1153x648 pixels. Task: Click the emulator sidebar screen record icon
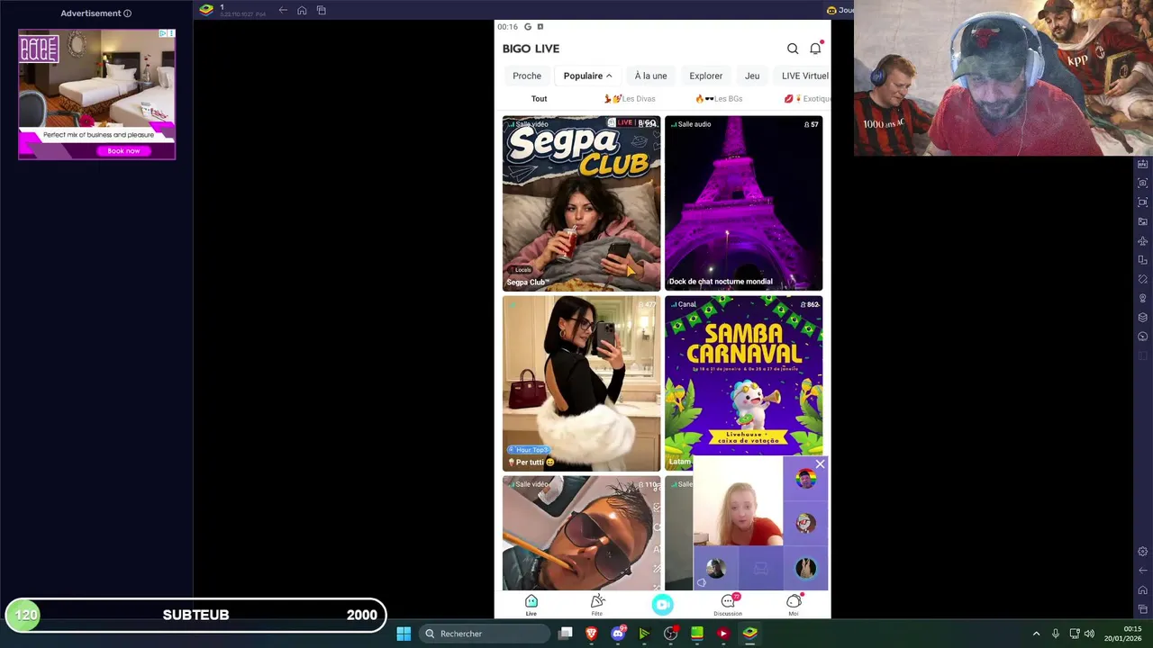[1143, 202]
